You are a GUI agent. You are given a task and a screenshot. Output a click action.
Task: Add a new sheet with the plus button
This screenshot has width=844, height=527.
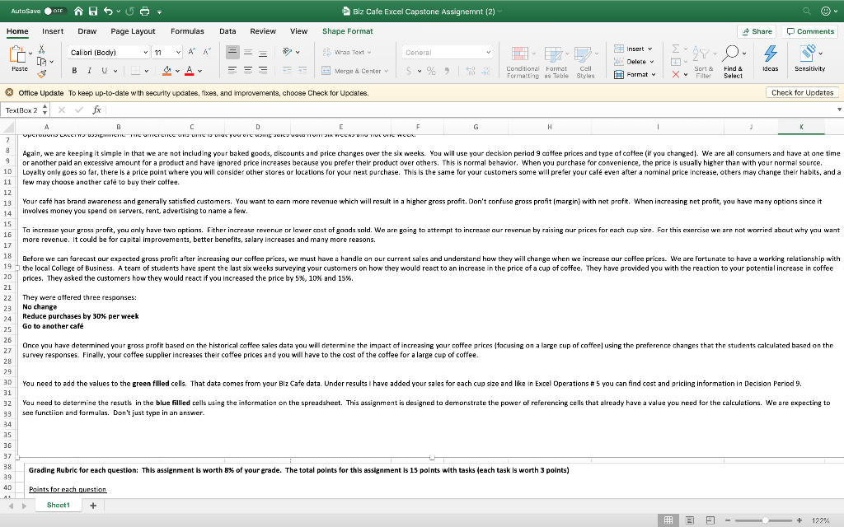tap(93, 506)
